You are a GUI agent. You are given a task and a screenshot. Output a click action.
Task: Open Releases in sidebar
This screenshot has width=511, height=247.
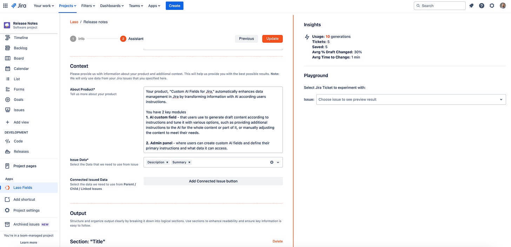click(x=21, y=151)
